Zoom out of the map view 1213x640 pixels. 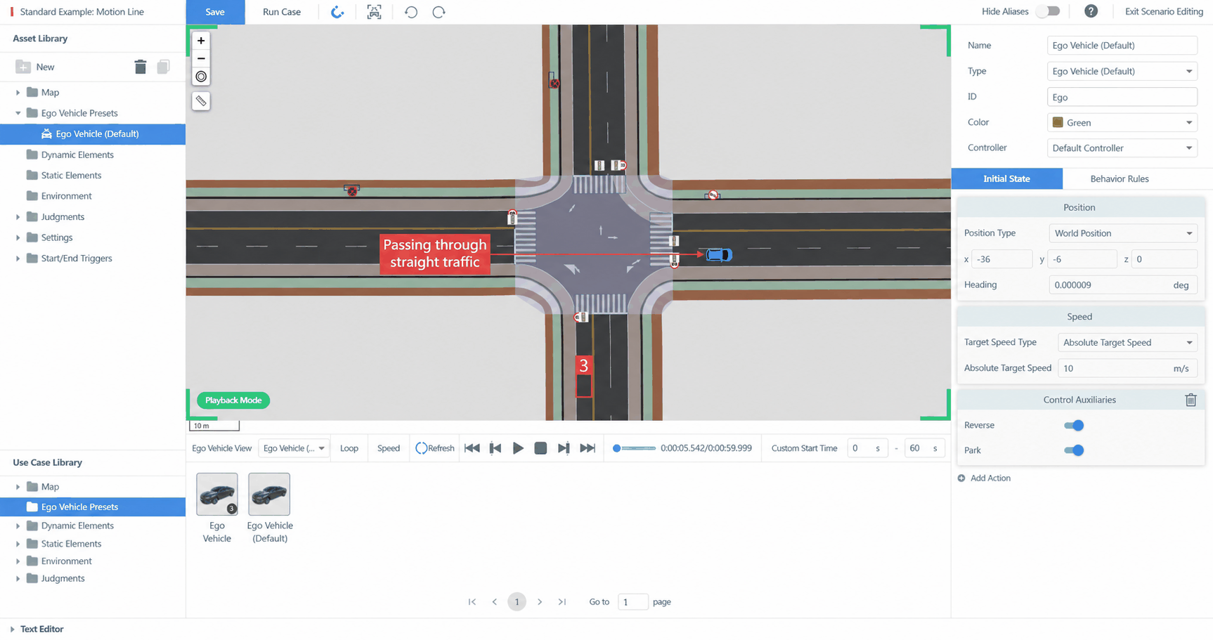coord(201,58)
